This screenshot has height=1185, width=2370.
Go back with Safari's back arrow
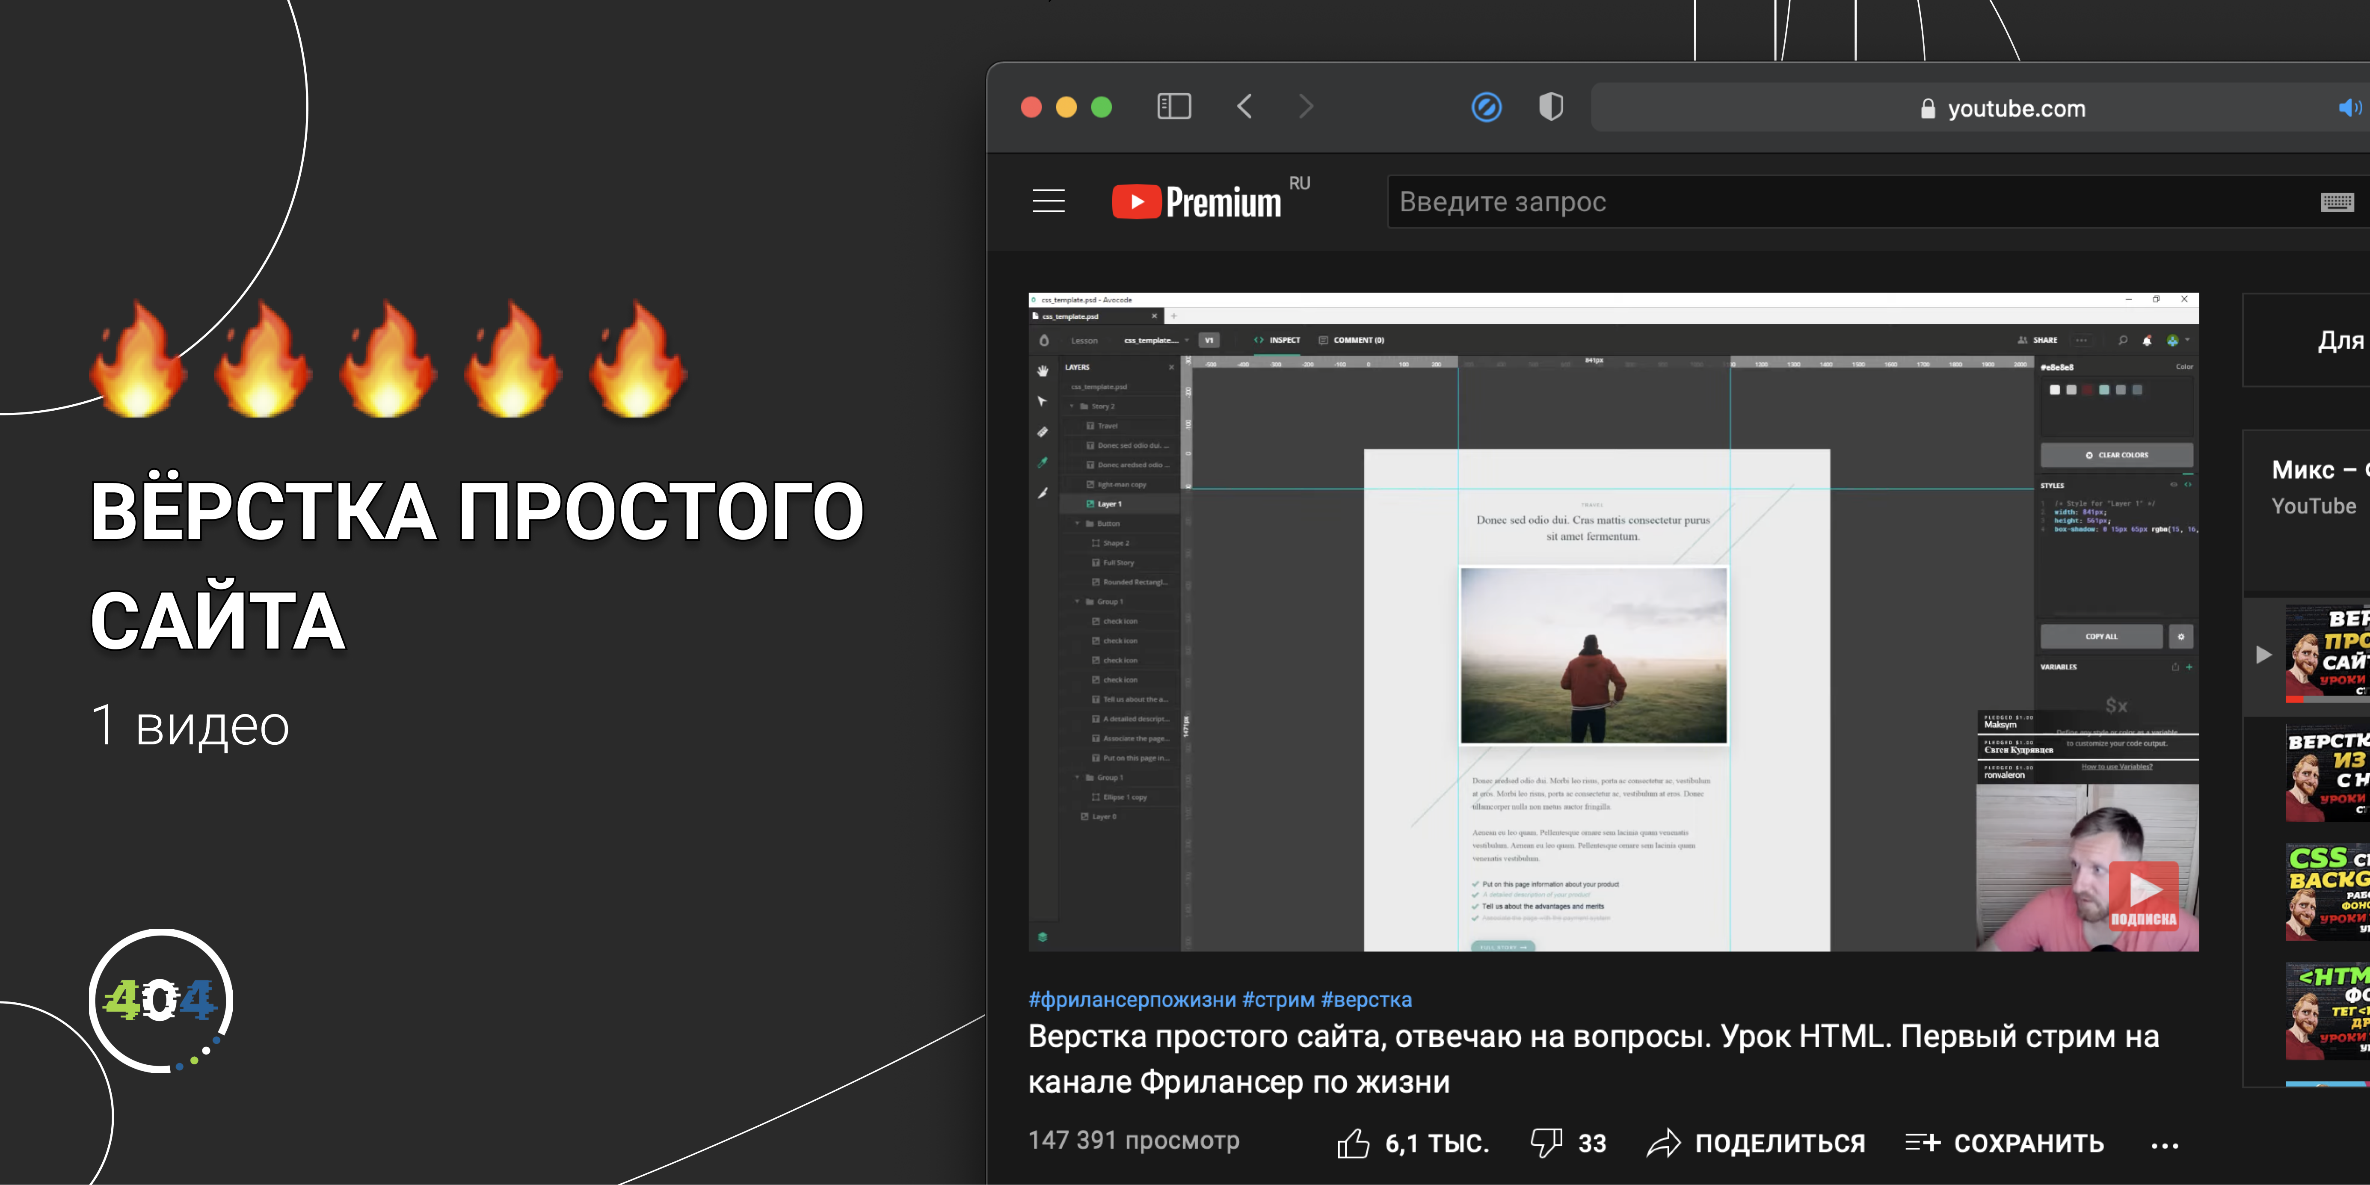(1244, 107)
